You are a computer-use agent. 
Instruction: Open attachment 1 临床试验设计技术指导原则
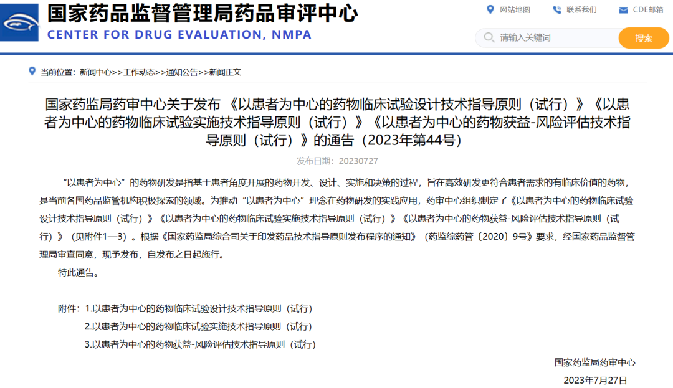pyautogui.click(x=198, y=309)
